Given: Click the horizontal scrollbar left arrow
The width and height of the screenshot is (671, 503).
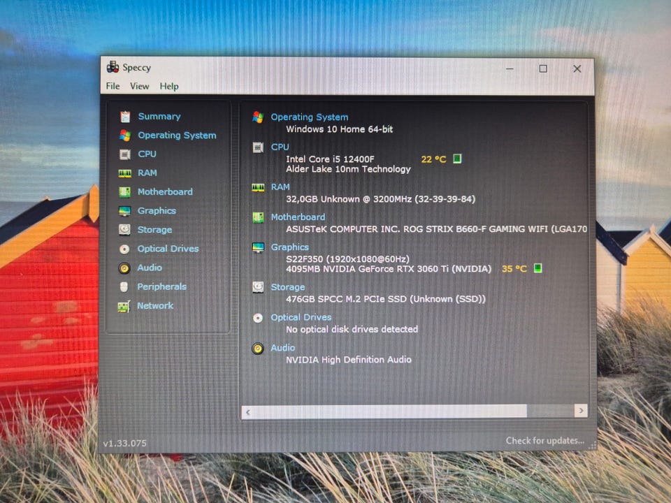Looking at the screenshot, I should (x=248, y=412).
